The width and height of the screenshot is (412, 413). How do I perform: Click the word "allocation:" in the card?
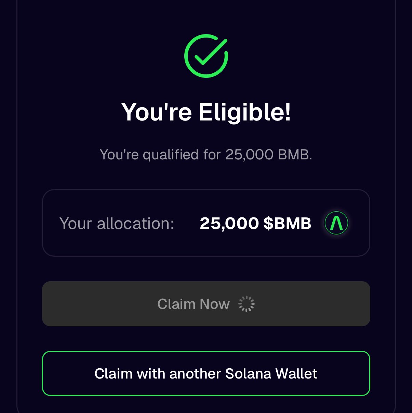click(136, 224)
